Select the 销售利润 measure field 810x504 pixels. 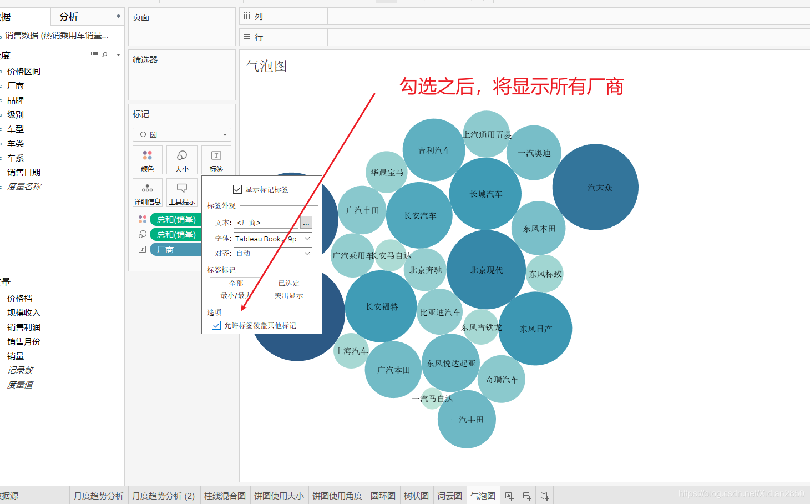point(24,327)
